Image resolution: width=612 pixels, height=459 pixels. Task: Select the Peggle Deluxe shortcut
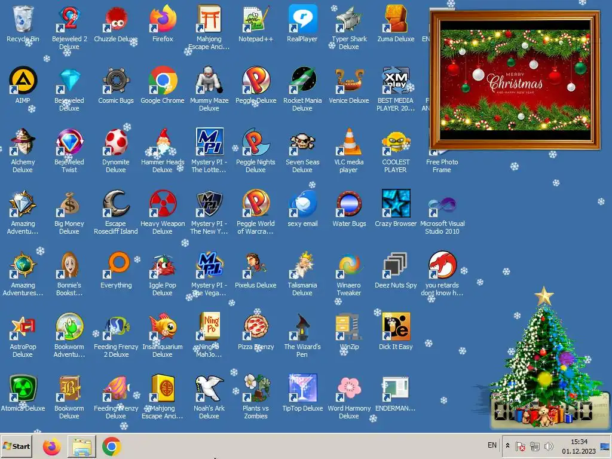coord(256,81)
